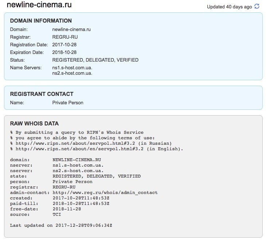Click the registration date 2017-10-28

point(64,44)
